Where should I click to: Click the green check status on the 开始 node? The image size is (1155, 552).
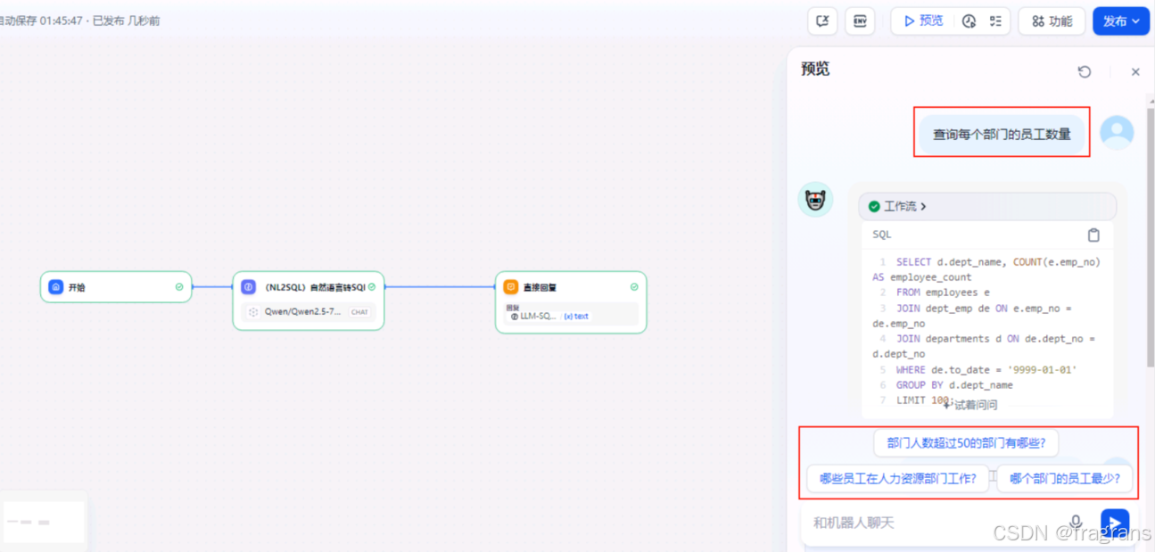(179, 287)
